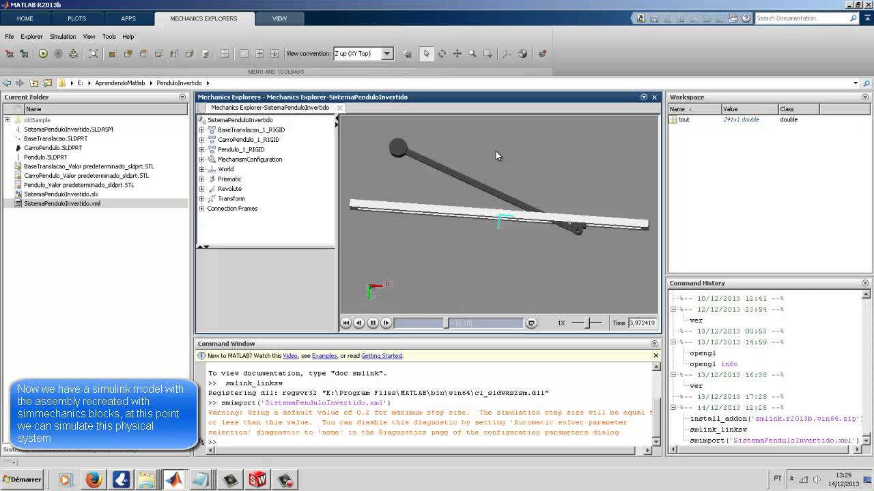The height and width of the screenshot is (491, 874).
Task: Activate the Zoom magnifier tool
Action: click(x=472, y=53)
